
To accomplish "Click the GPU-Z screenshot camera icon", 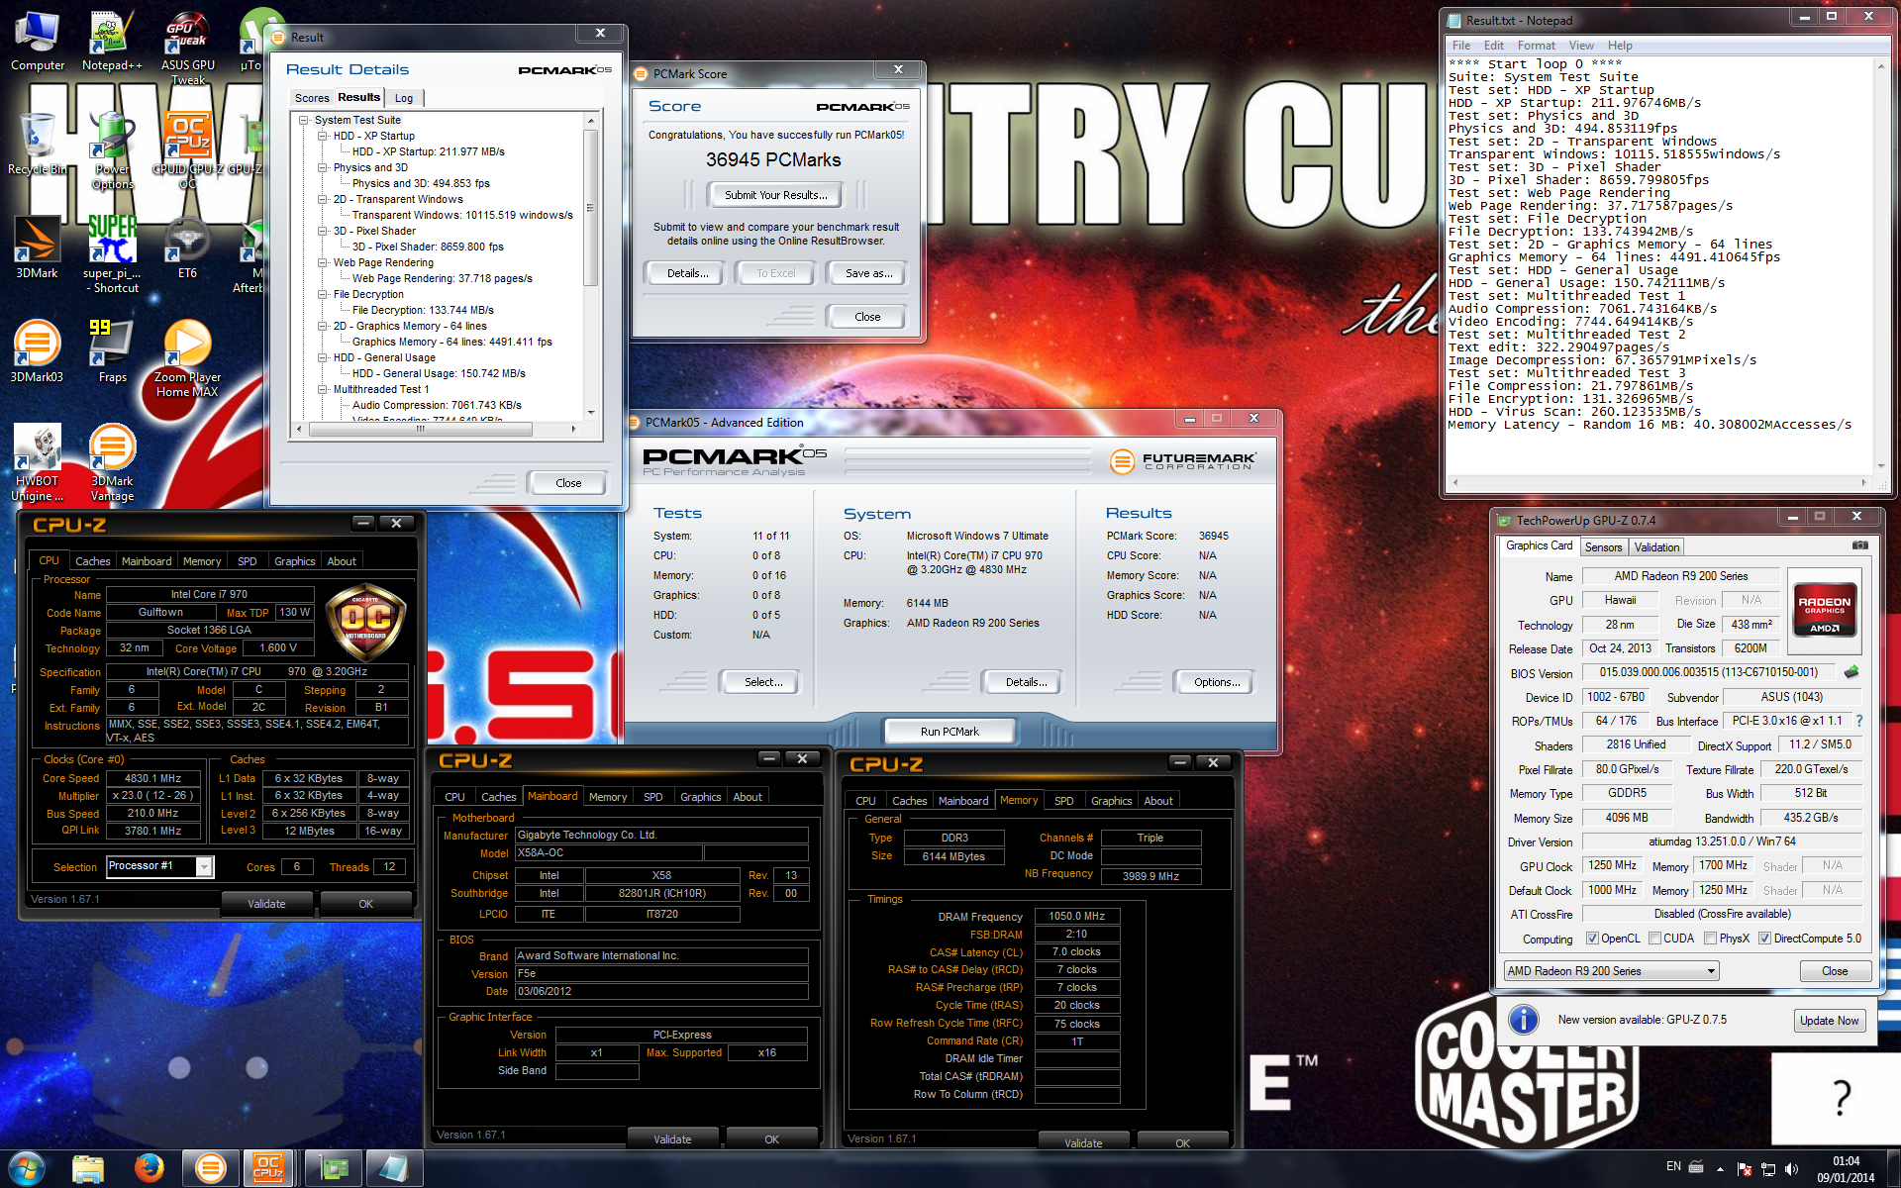I will pos(1860,545).
